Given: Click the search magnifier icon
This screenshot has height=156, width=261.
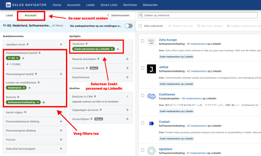Looking at the screenshot, I should coord(141,15).
